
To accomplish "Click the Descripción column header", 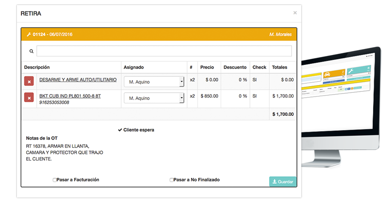I will click(37, 67).
